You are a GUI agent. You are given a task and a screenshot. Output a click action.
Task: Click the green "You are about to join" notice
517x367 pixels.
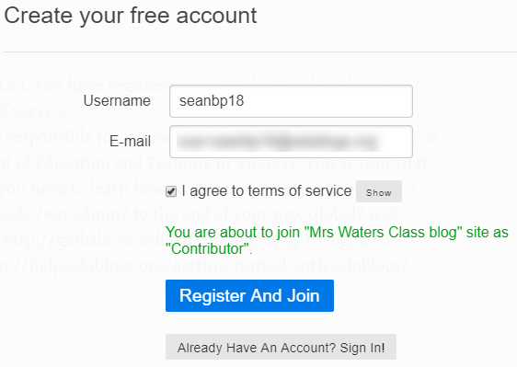coord(337,241)
